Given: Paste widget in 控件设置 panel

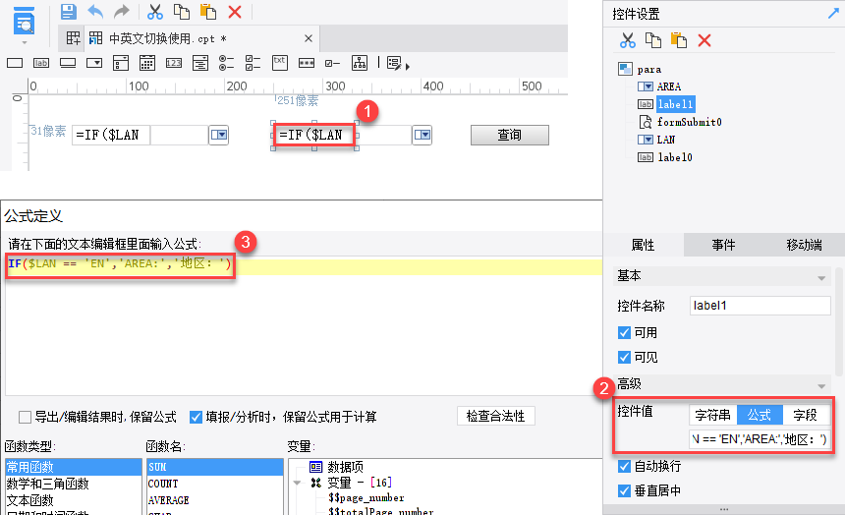Looking at the screenshot, I should (679, 40).
